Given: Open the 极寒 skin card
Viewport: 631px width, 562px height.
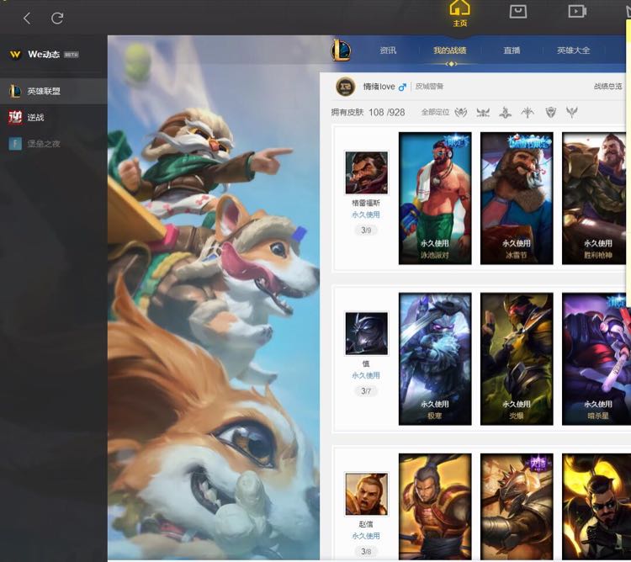Looking at the screenshot, I should tap(435, 359).
